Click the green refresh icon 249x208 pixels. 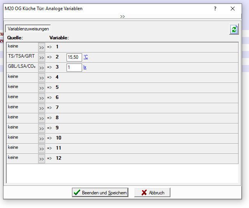[233, 30]
